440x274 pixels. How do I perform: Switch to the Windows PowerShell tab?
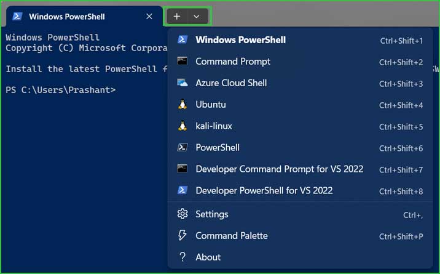pos(84,16)
